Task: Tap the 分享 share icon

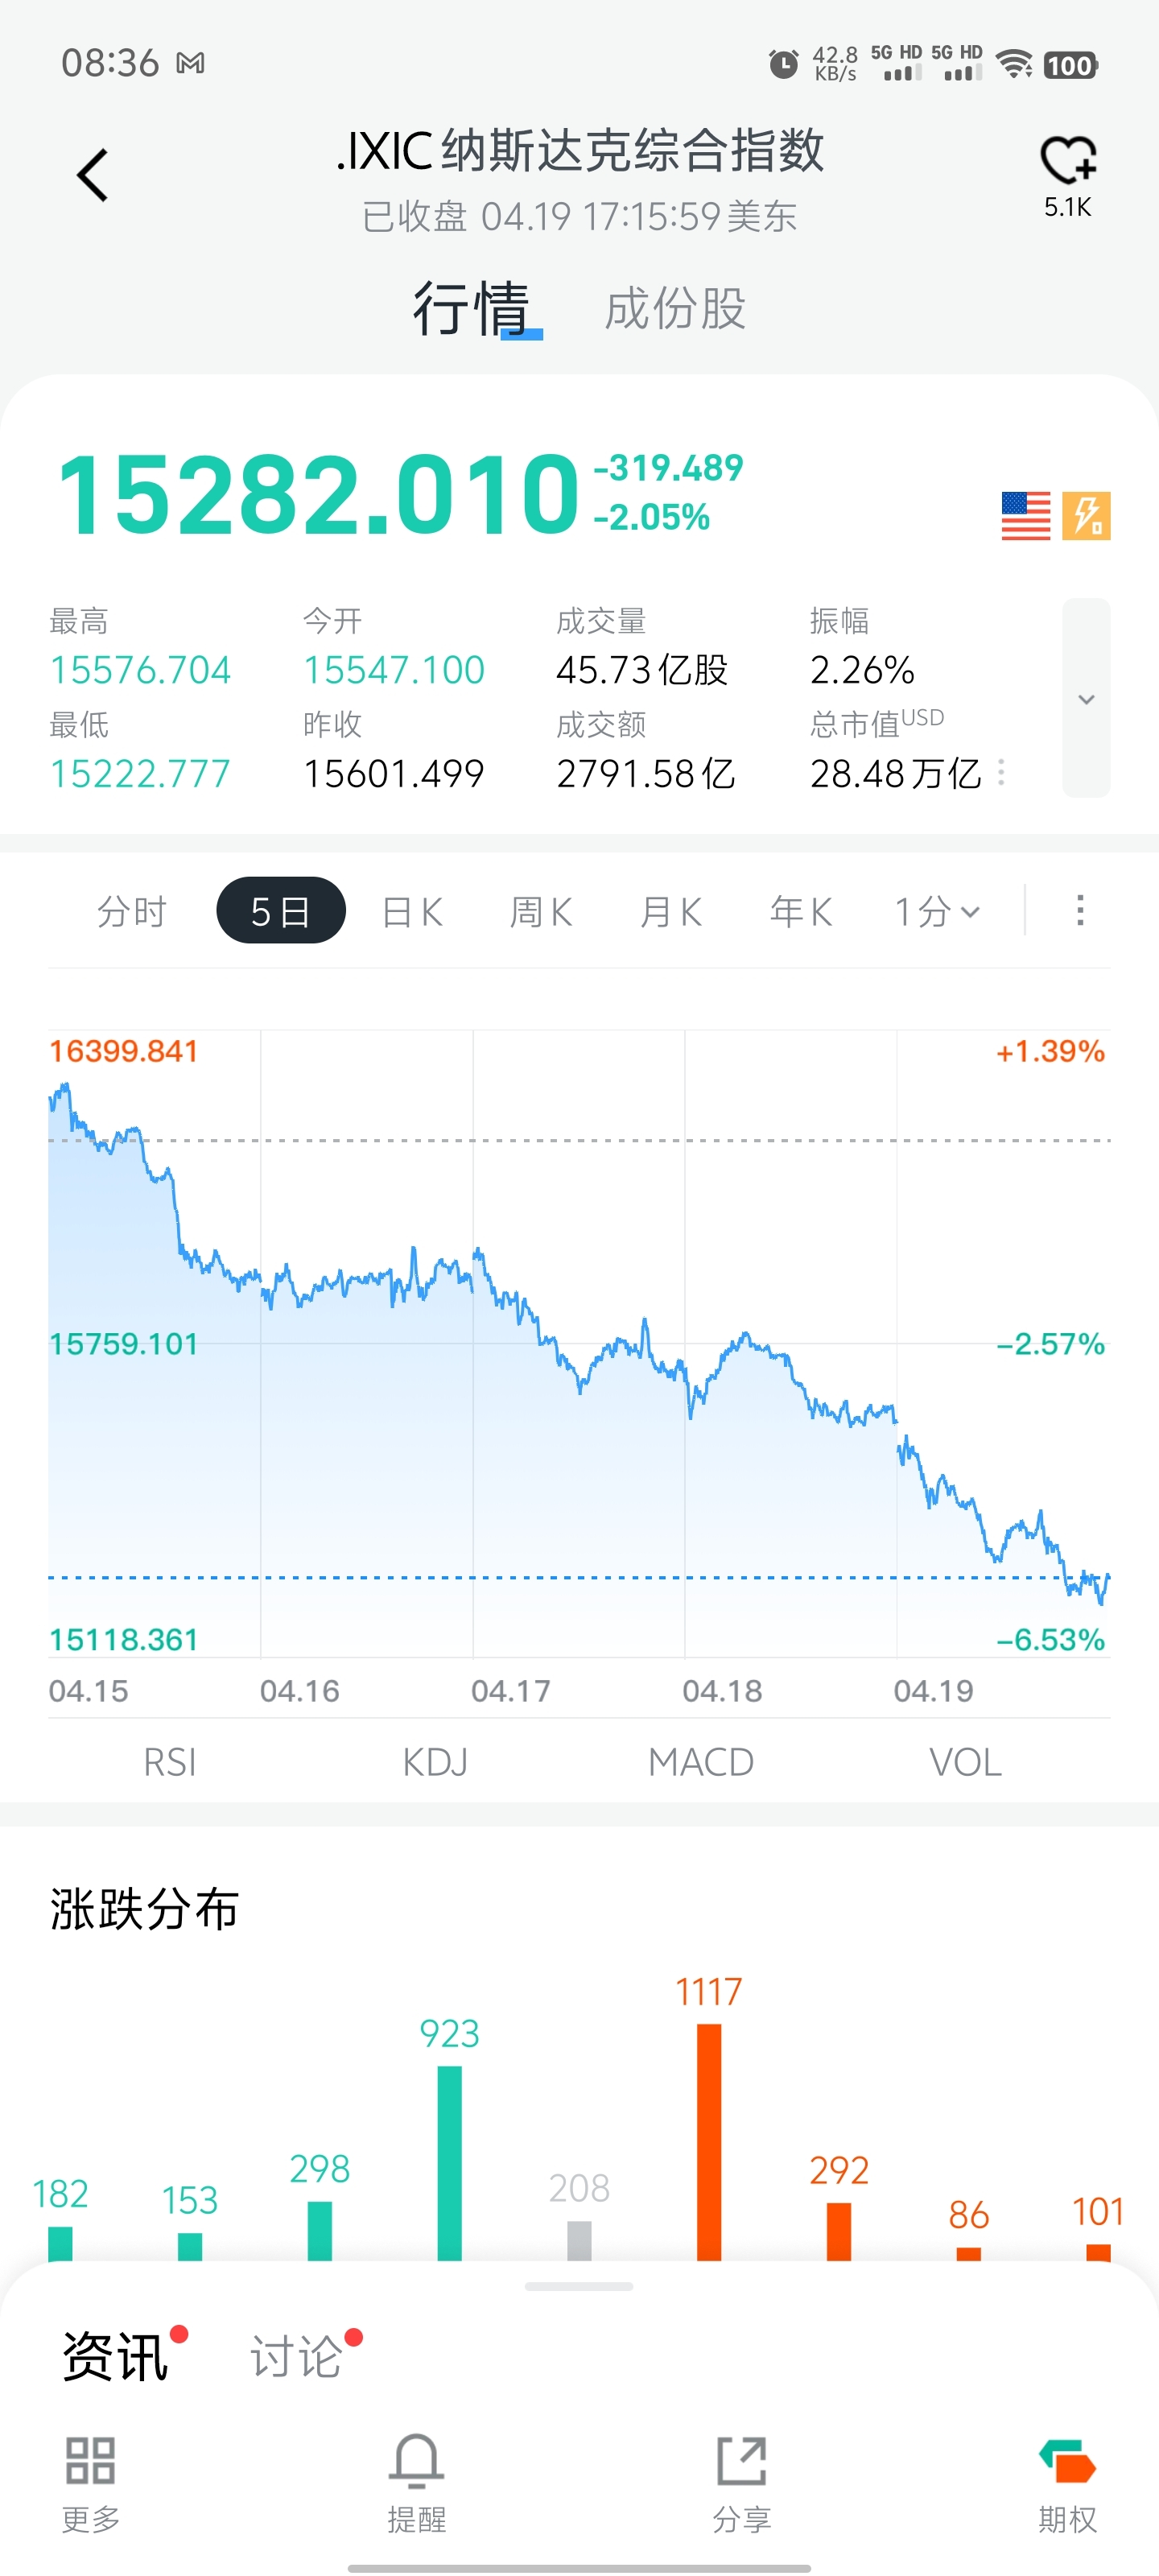Action: point(742,2461)
